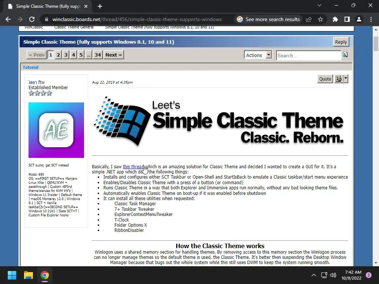This screenshot has width=379, height=284.
Task: Click the 'Established Member' rank text
Action: point(48,87)
